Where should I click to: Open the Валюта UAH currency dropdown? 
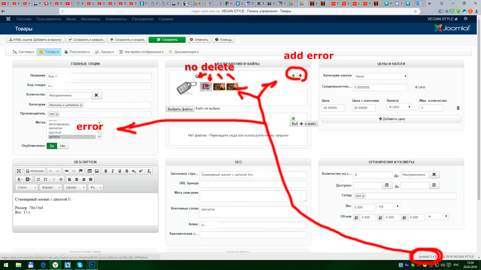click(399, 107)
